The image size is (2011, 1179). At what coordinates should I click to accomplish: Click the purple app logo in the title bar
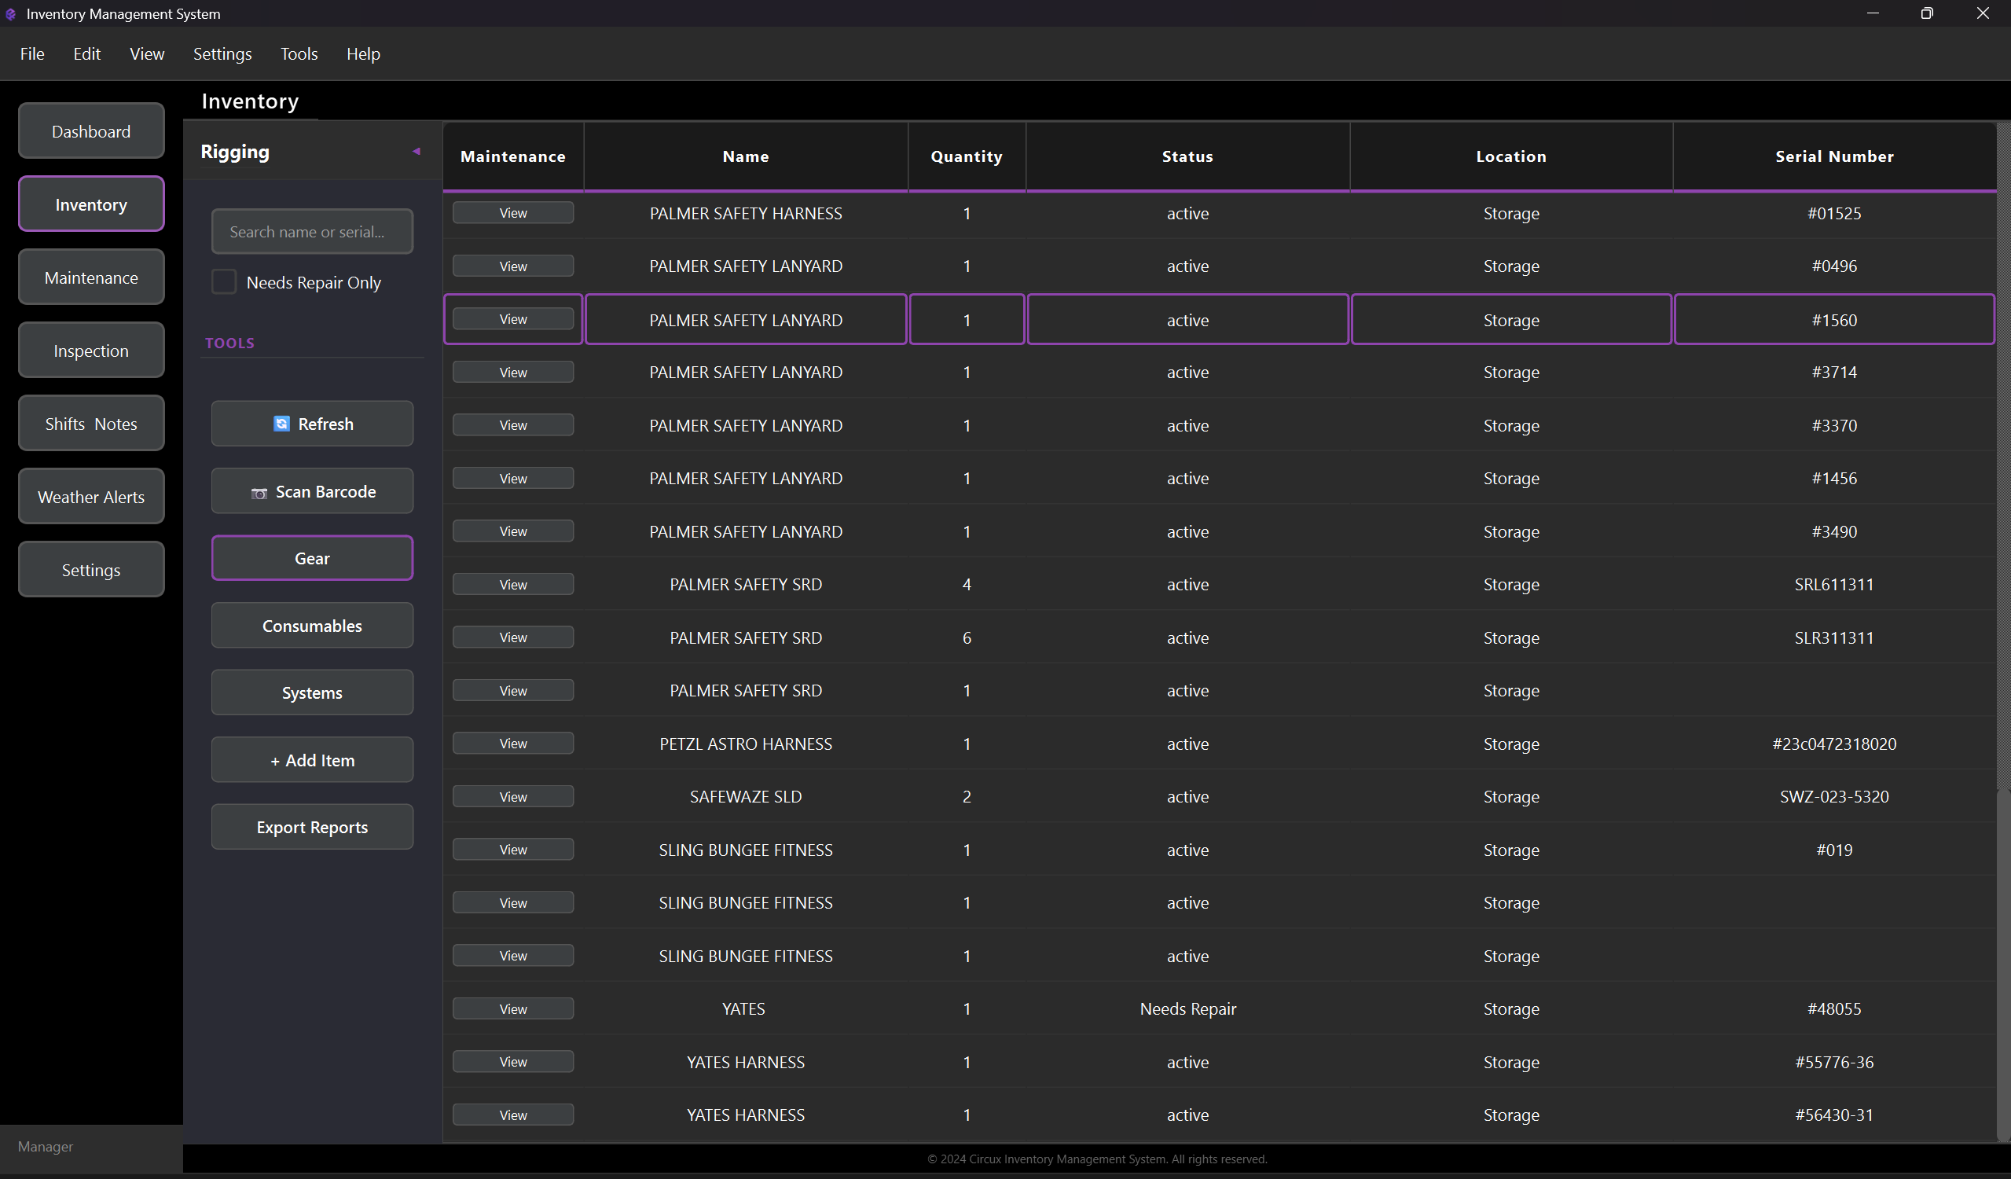(10, 13)
